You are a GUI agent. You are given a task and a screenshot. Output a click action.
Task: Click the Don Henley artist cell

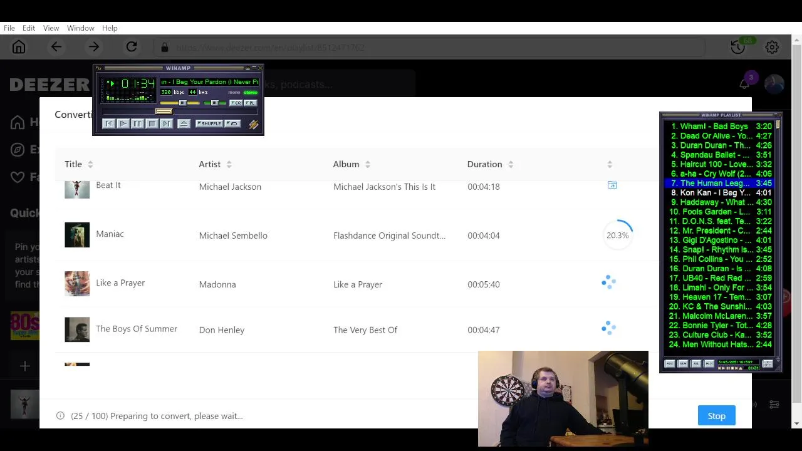point(222,329)
